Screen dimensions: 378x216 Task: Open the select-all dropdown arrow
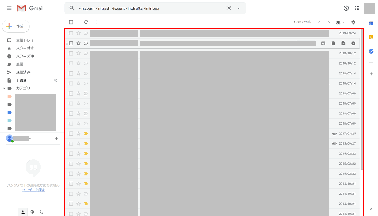coord(76,22)
